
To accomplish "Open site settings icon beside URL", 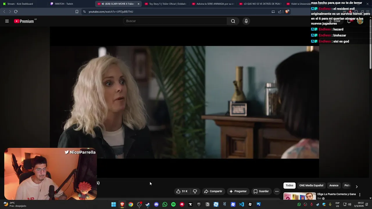I will tap(84, 12).
